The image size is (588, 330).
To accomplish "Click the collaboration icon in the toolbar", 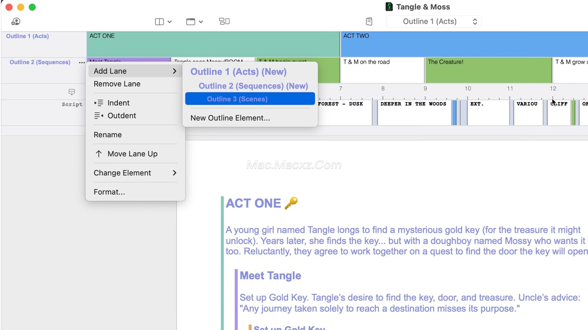I will (16, 21).
